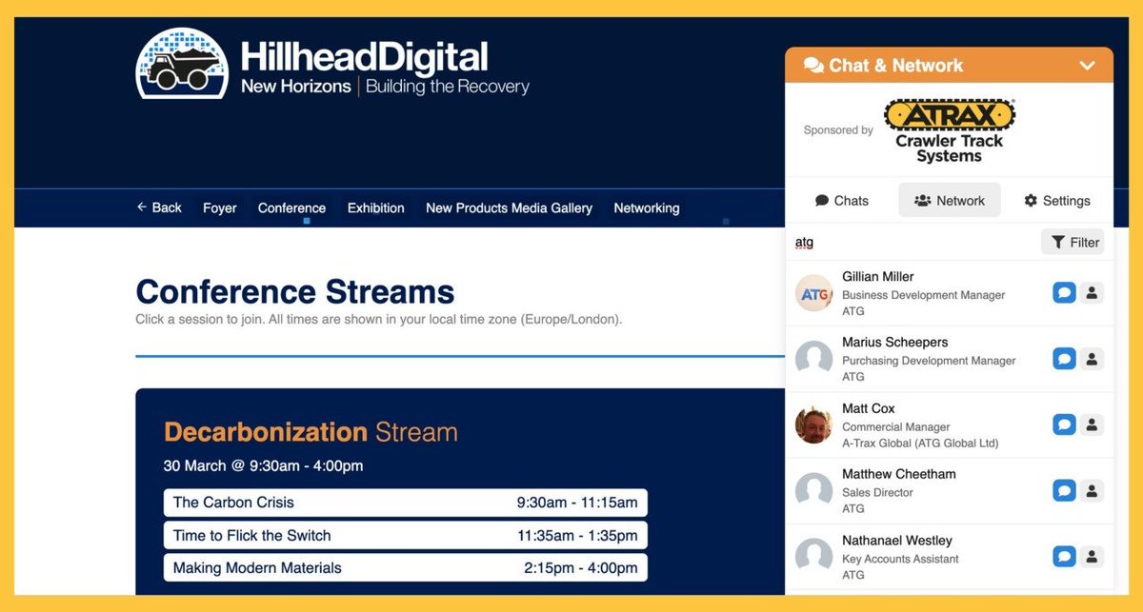Join Making Modern Materials session
The height and width of the screenshot is (612, 1143).
click(x=406, y=568)
